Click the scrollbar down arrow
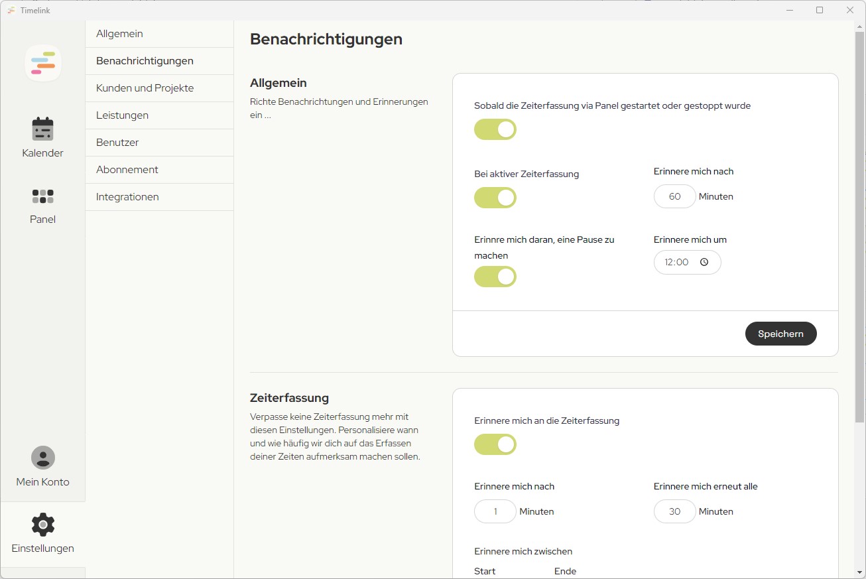 point(859,572)
